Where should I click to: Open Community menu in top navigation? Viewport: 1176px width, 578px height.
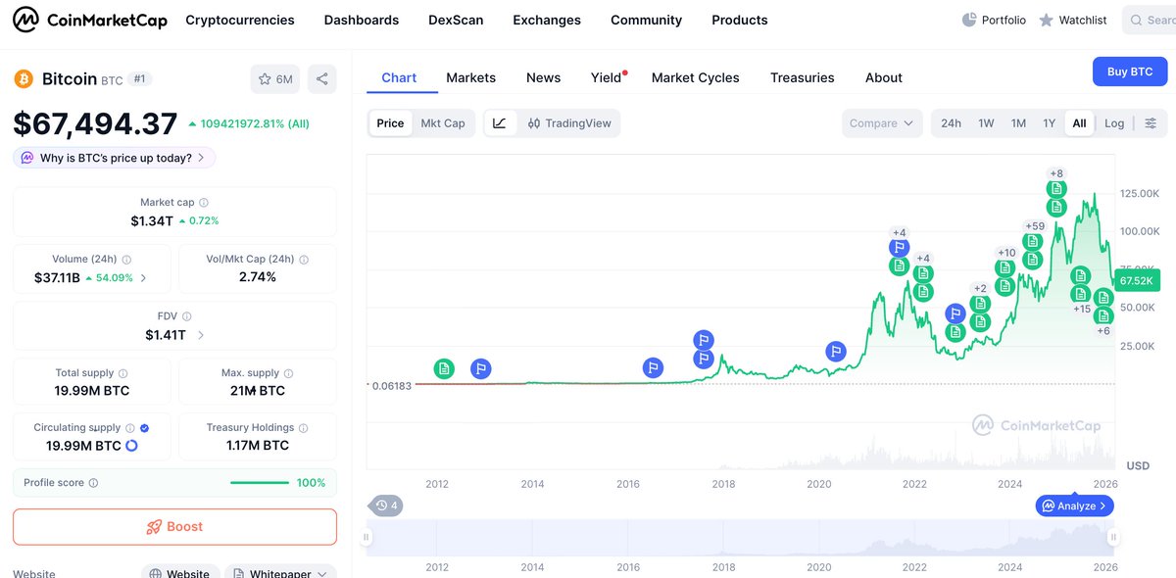click(646, 20)
